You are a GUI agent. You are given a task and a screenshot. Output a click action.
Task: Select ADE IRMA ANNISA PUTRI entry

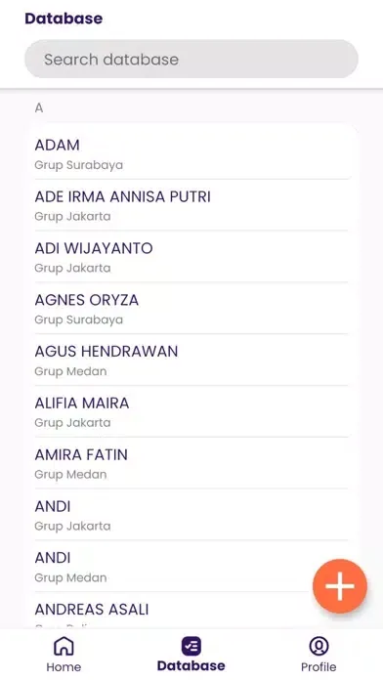click(x=191, y=205)
